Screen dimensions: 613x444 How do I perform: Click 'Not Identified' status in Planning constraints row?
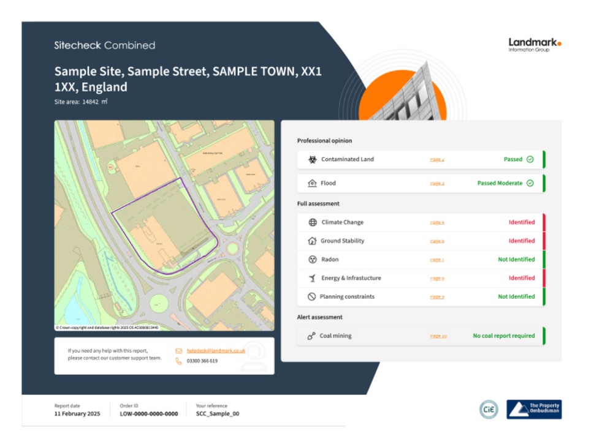pos(516,297)
